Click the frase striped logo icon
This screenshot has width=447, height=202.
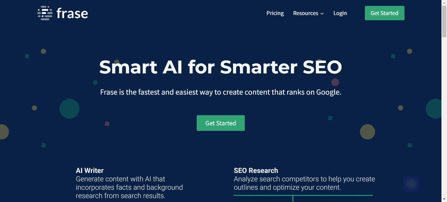pyautogui.click(x=45, y=13)
